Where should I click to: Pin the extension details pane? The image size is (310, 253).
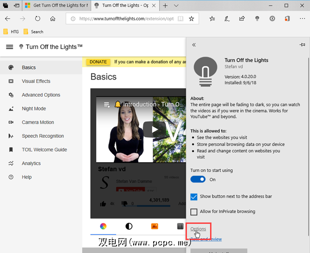302,45
